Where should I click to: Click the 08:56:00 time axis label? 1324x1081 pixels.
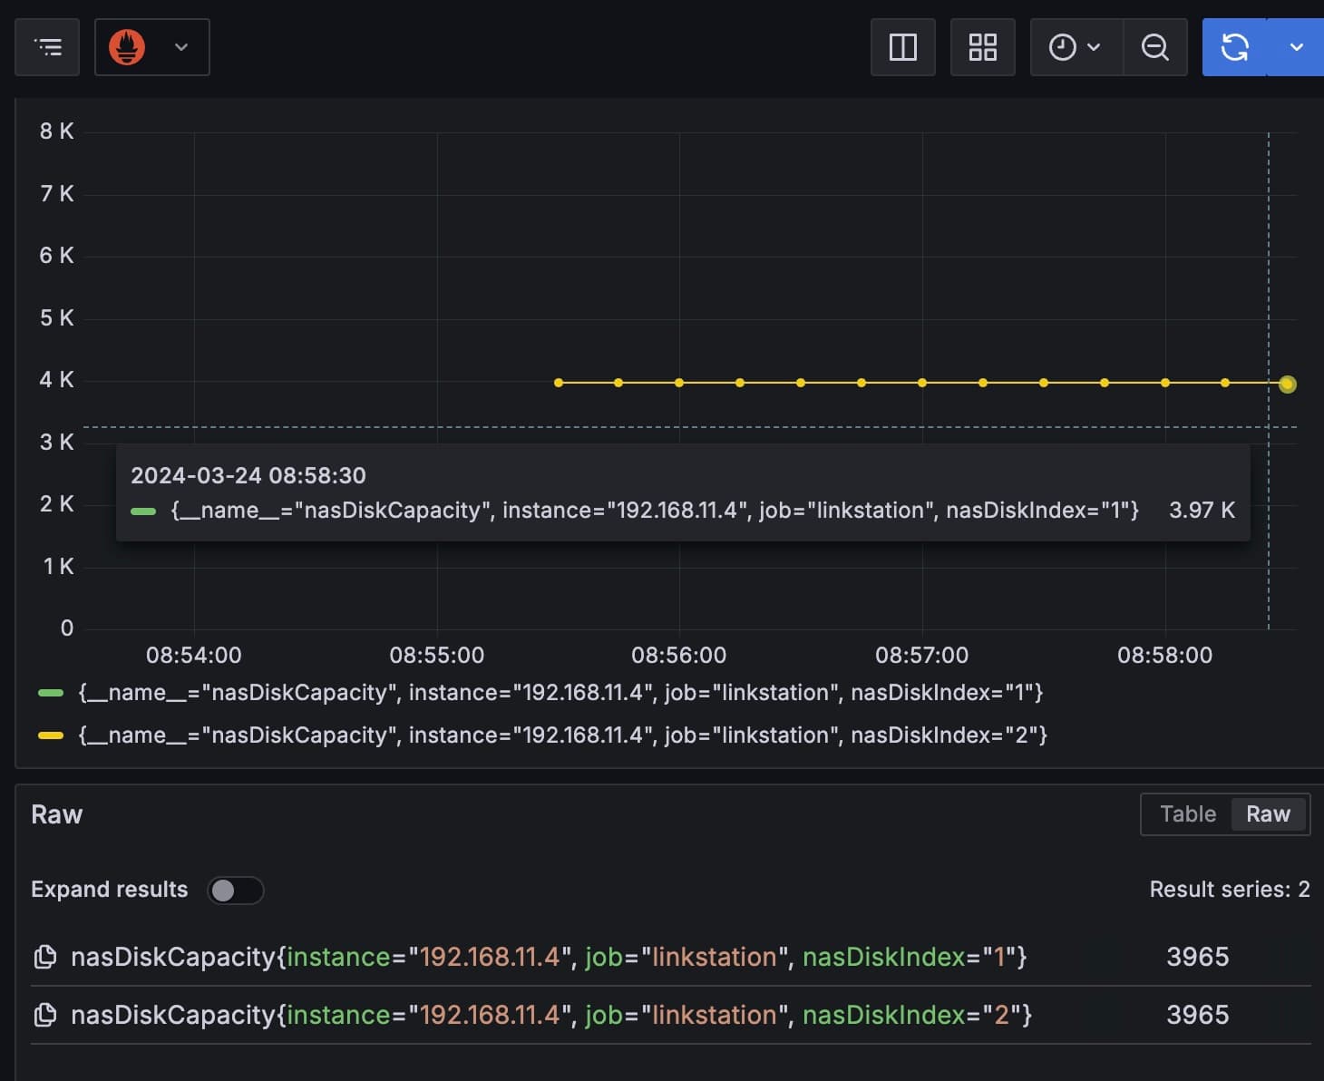click(678, 655)
